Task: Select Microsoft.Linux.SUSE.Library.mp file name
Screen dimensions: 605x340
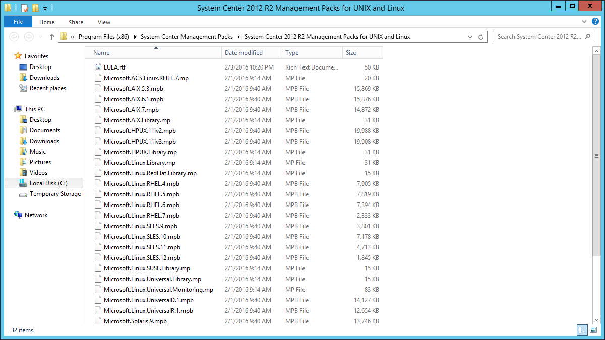Action: [147, 268]
